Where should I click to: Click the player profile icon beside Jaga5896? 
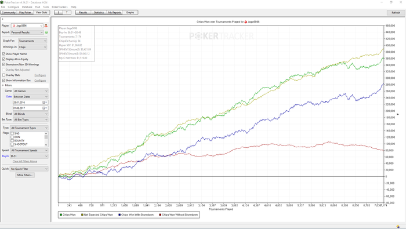[46, 26]
